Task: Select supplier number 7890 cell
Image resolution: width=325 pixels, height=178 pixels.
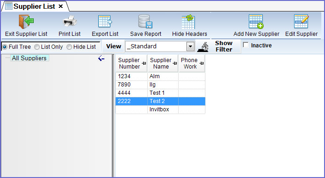Action: tap(132, 85)
